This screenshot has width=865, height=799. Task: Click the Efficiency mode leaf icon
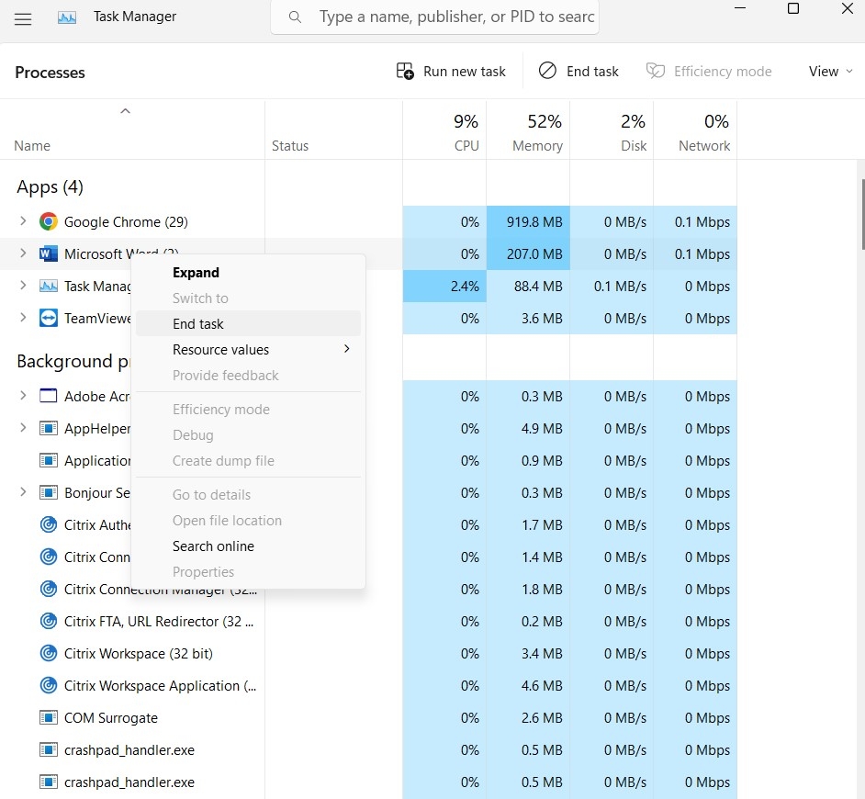tap(656, 71)
